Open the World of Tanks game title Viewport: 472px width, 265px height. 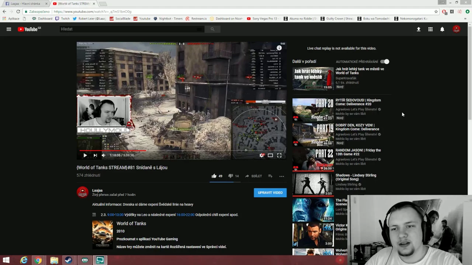click(131, 223)
